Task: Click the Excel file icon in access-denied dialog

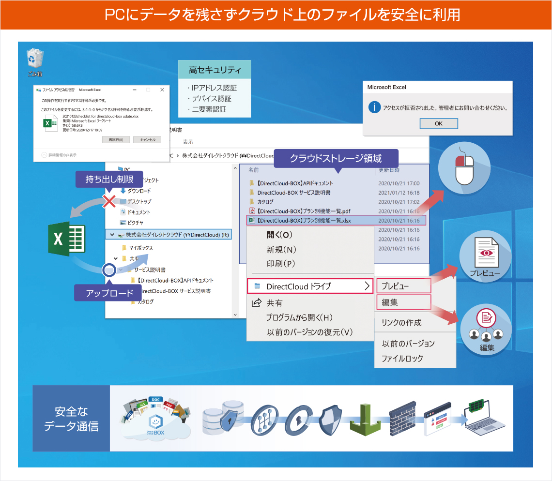Action: 50,123
